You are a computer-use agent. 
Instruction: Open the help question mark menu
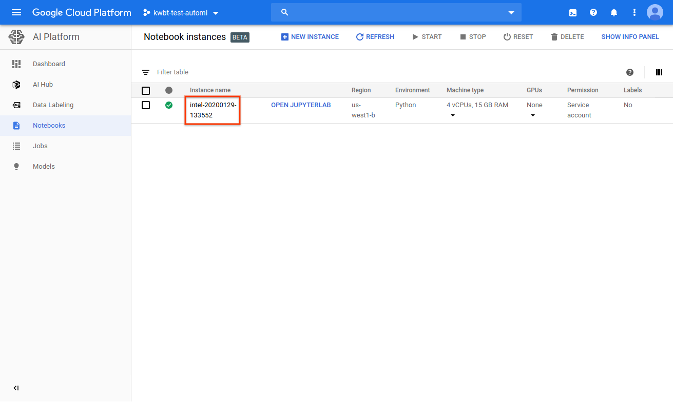[x=593, y=12]
